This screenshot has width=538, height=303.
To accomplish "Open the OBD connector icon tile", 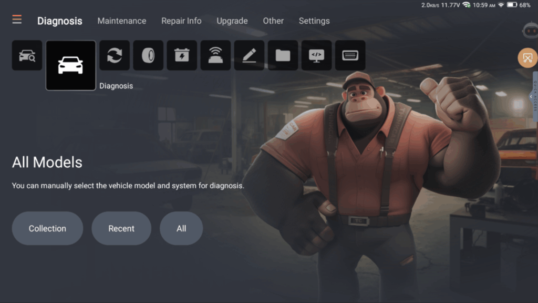I will (350, 55).
